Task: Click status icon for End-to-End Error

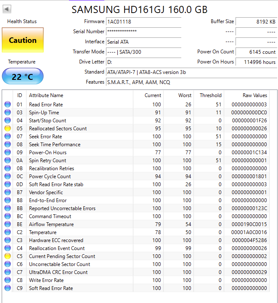Action: (x=8, y=200)
